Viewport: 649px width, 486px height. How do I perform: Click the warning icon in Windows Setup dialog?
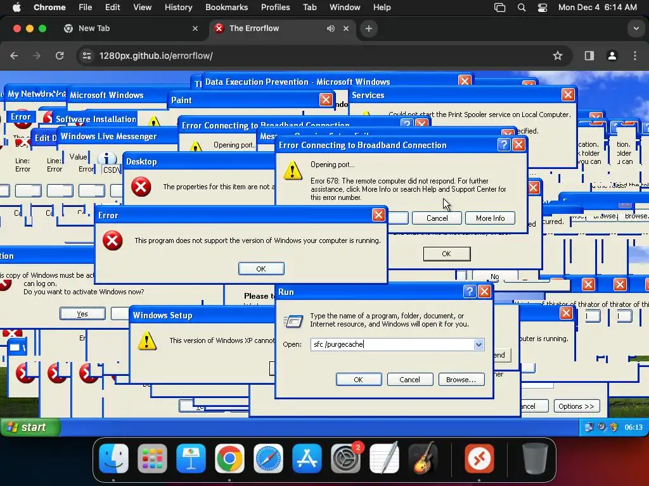click(x=147, y=341)
